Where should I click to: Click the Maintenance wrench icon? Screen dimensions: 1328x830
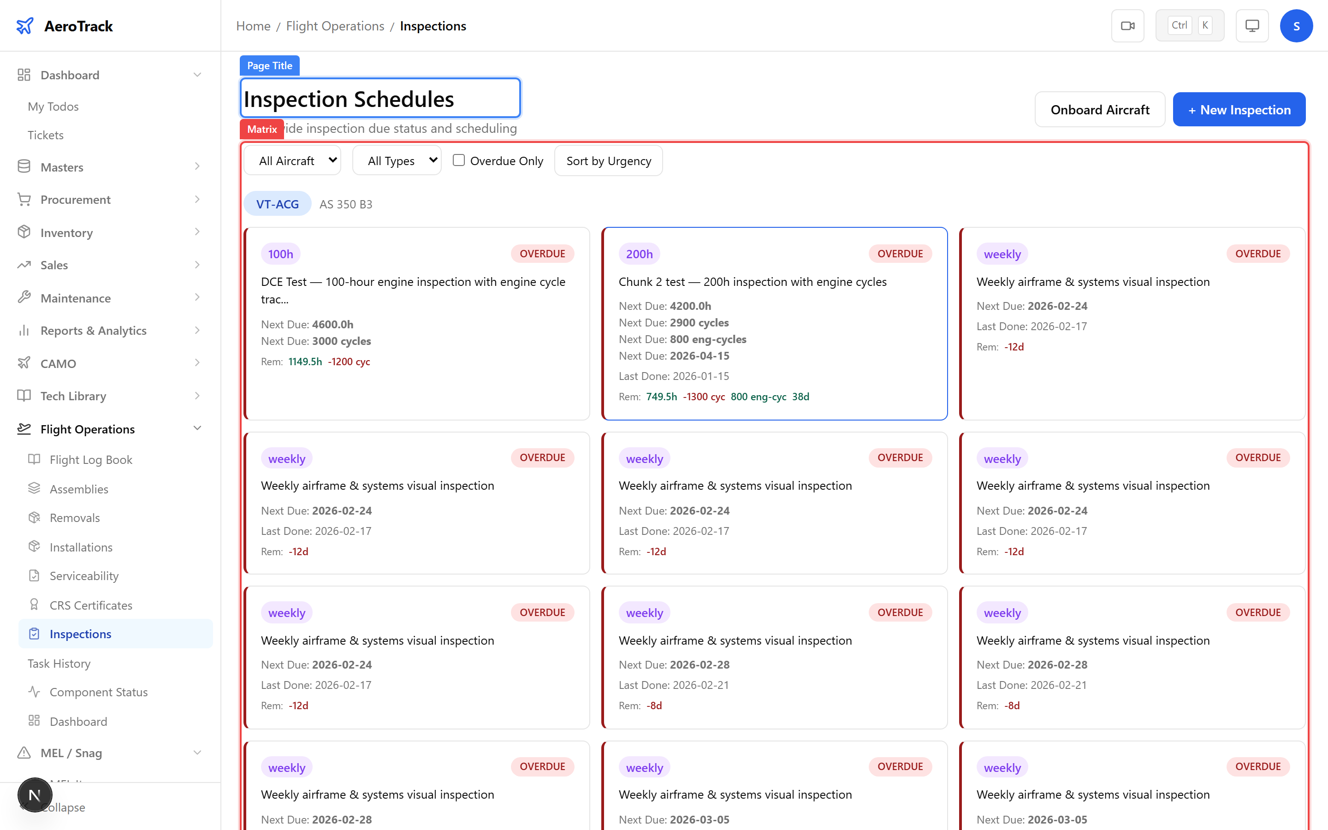[x=24, y=297]
